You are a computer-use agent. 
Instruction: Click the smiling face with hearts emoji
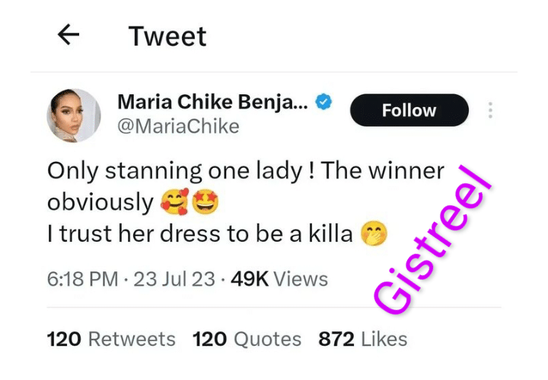click(175, 203)
